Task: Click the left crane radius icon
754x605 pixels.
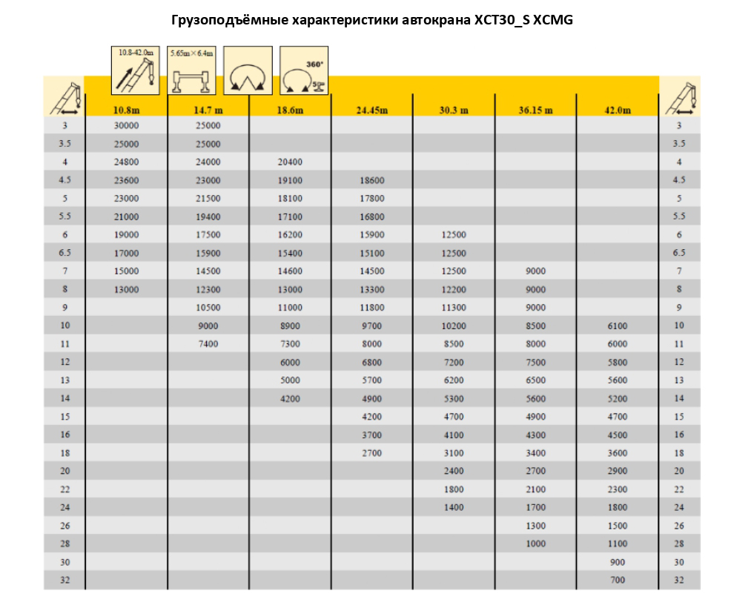Action: click(65, 97)
